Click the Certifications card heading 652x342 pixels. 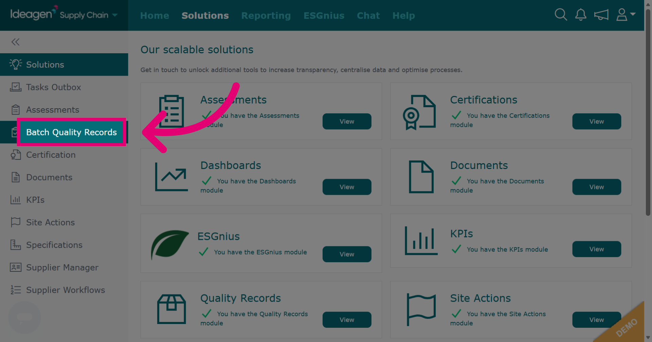(484, 100)
